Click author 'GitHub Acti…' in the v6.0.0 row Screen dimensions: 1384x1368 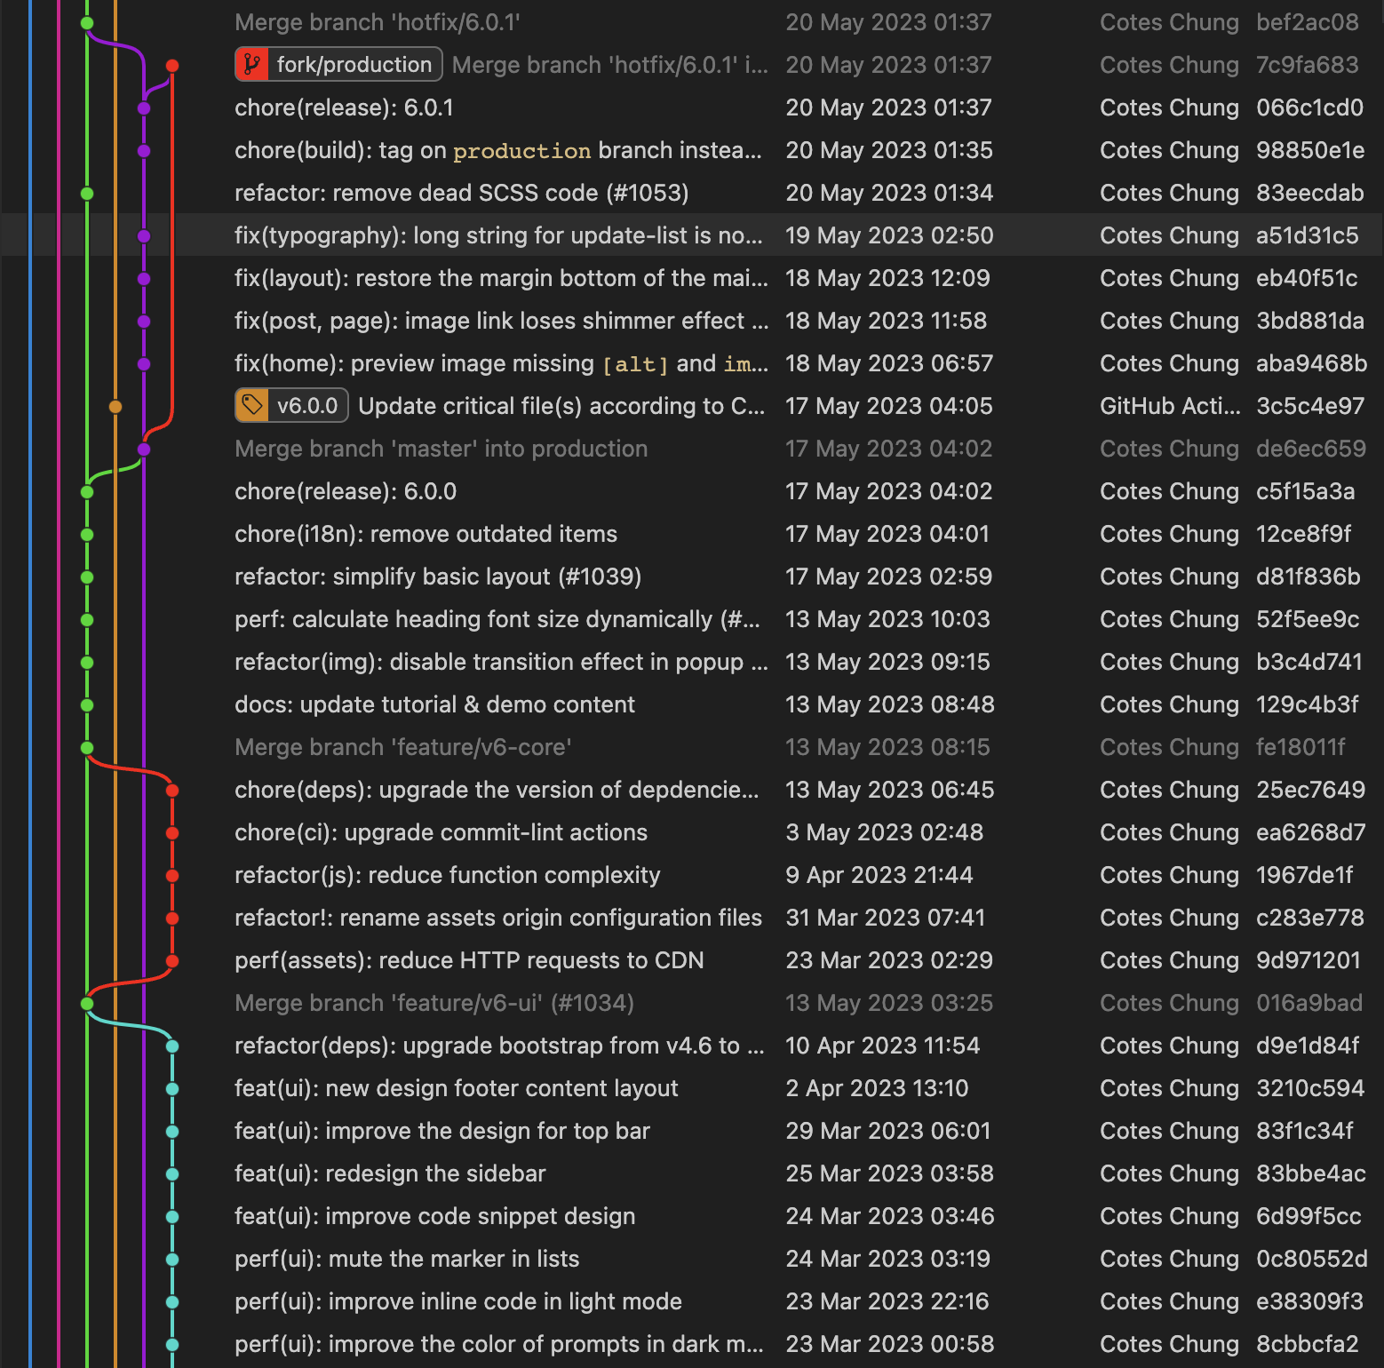[x=1170, y=406]
